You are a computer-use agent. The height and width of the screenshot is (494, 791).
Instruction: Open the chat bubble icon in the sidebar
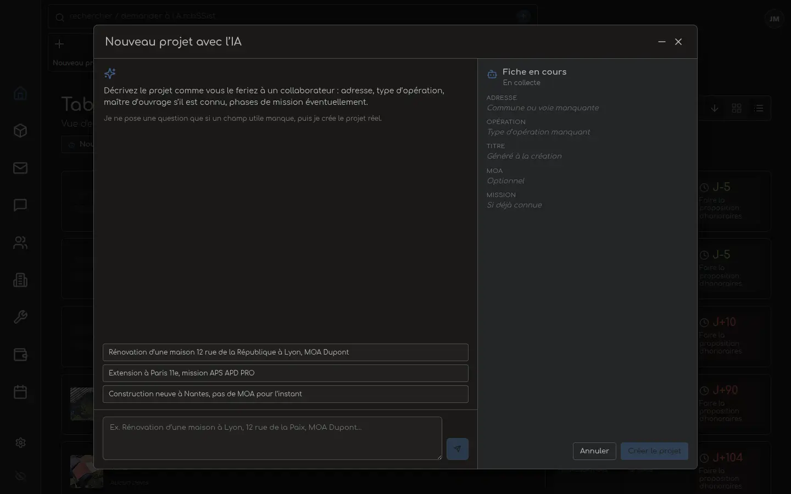[20, 205]
